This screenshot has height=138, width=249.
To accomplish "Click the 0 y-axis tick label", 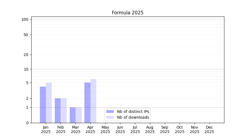I will point(27,123).
